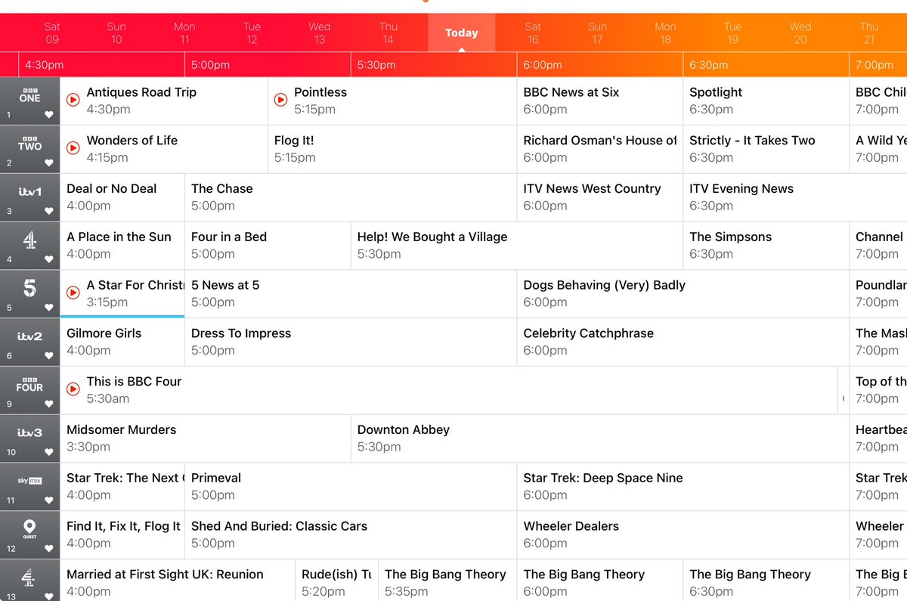Hit the play icon for A Star For Christmas
Screen dimensions: 907x601
coord(73,293)
